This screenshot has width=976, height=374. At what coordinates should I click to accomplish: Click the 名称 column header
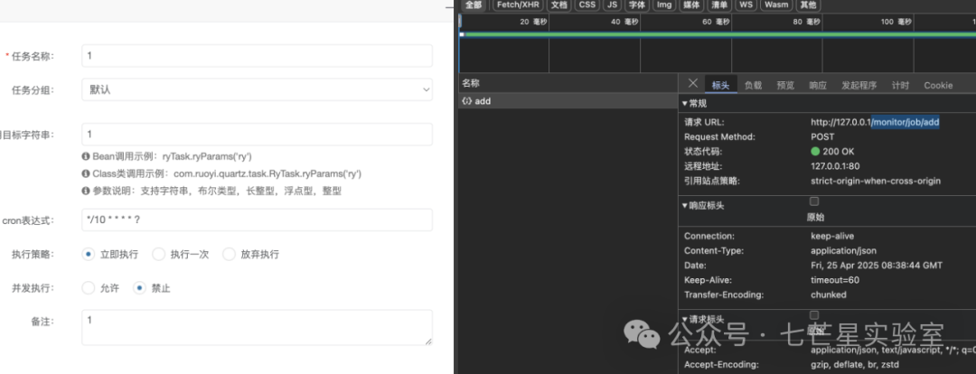click(471, 83)
